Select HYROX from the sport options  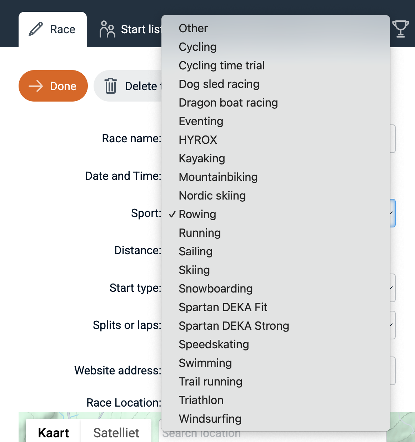pos(198,140)
